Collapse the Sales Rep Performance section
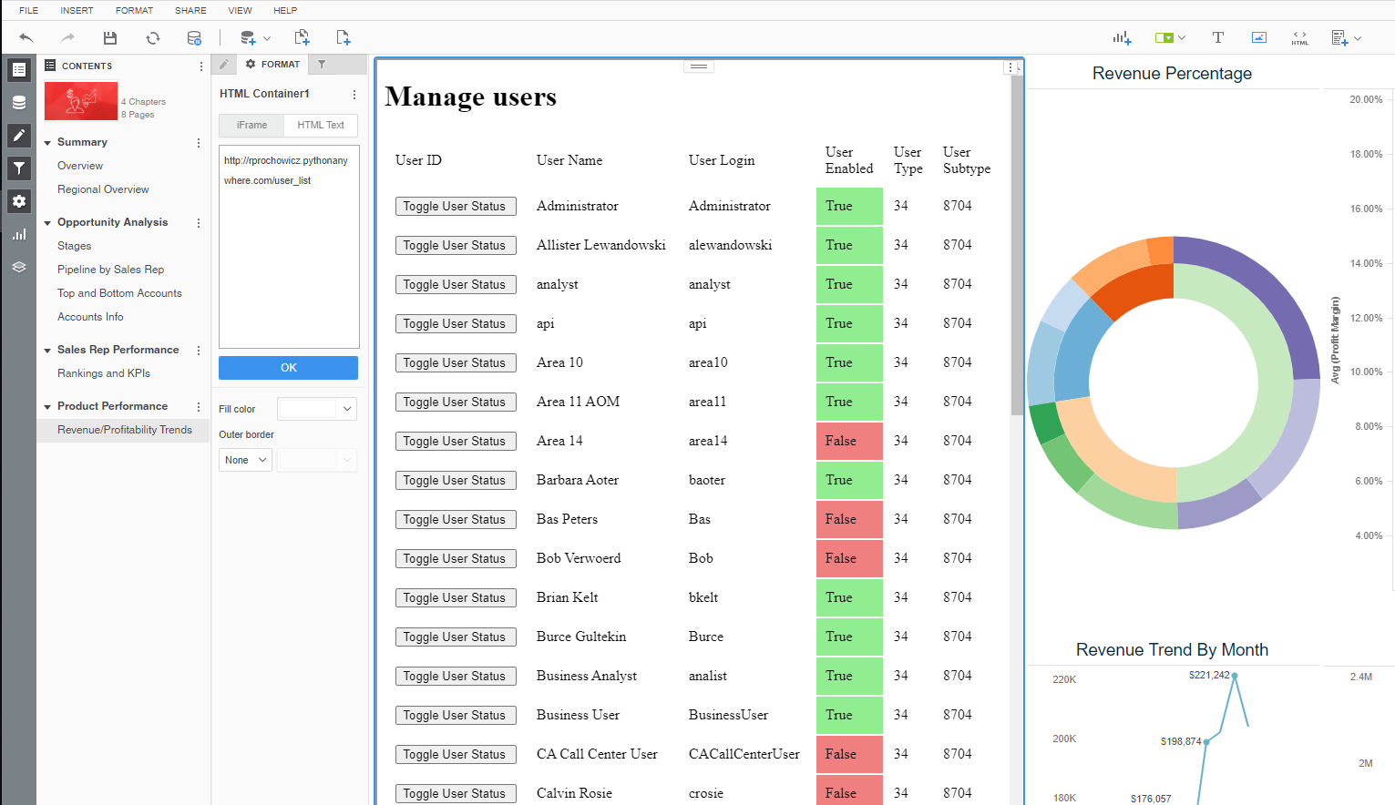1395x805 pixels. [x=47, y=349]
